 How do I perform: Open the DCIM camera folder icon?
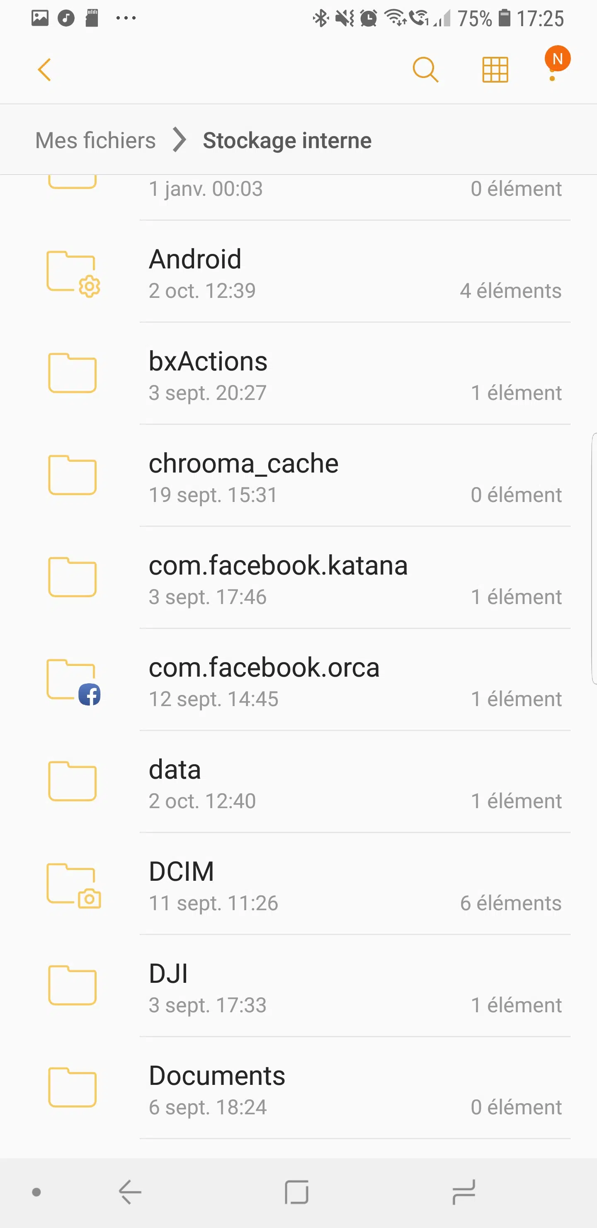pos(73,885)
